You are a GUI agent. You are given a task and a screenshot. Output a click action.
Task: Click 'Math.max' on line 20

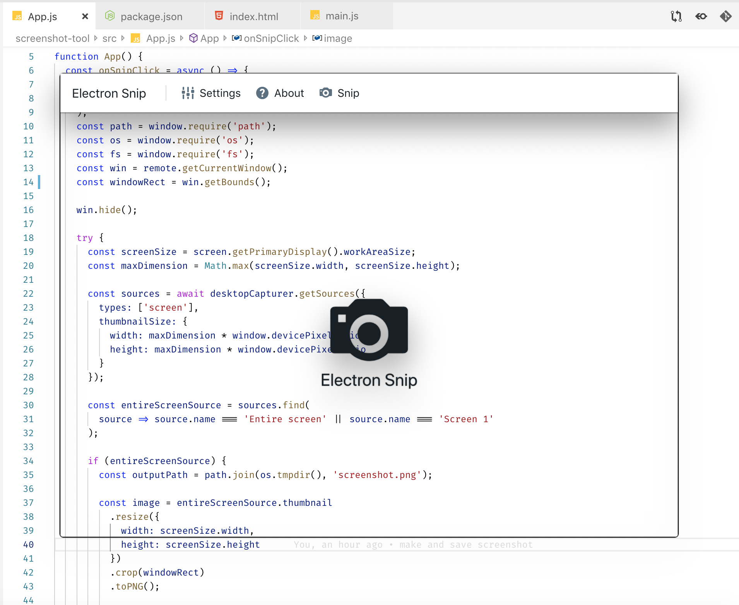(226, 266)
